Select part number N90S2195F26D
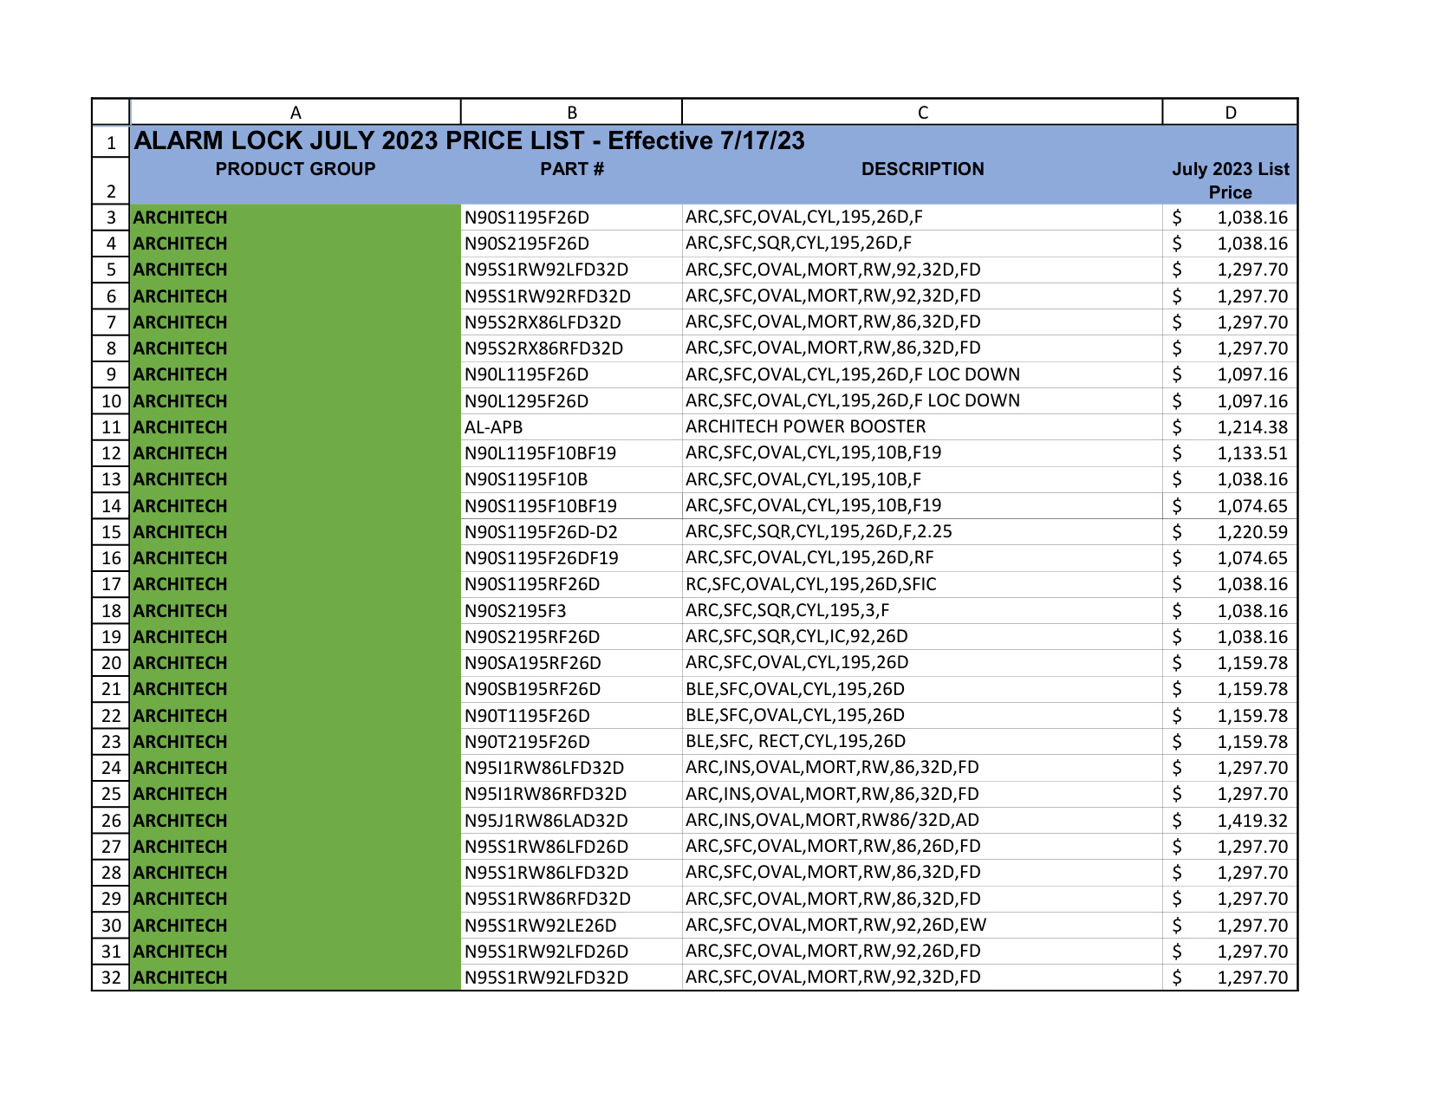Viewport: 1430px width, 1105px height. pyautogui.click(x=571, y=244)
